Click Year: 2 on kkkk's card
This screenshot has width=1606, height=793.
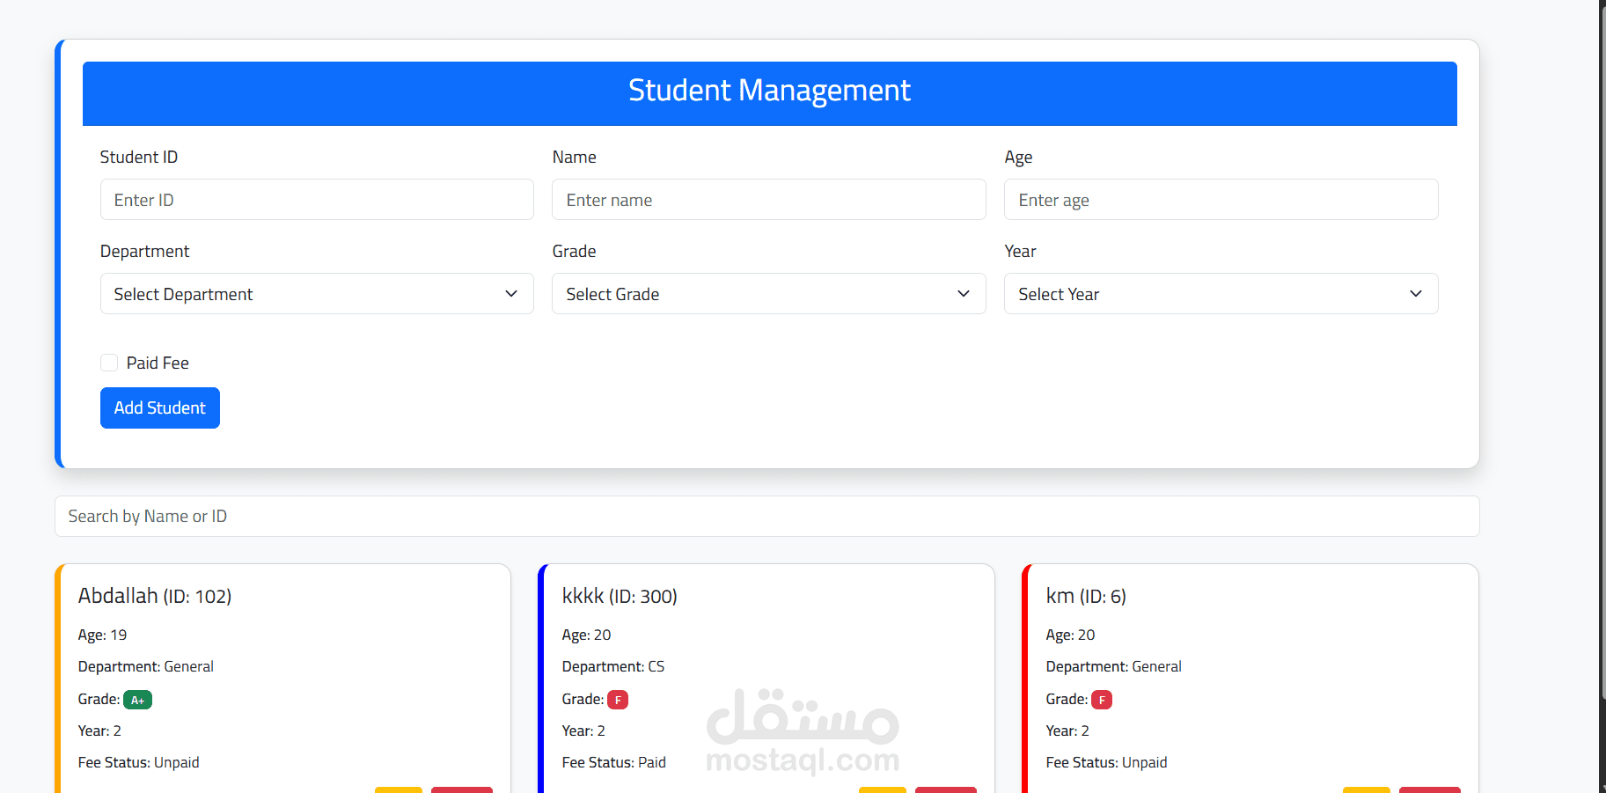[583, 731]
